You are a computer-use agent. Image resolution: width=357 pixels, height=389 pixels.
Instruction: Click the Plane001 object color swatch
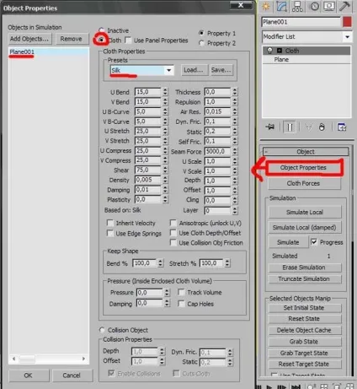347,22
